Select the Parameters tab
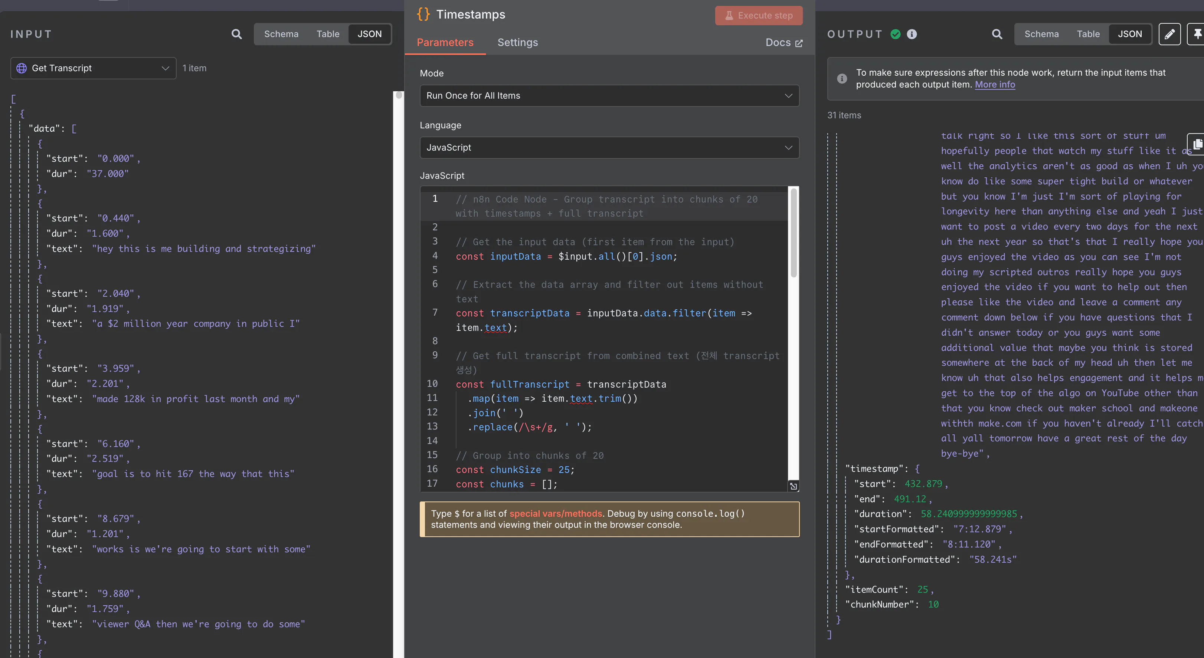This screenshot has height=658, width=1204. click(x=445, y=43)
